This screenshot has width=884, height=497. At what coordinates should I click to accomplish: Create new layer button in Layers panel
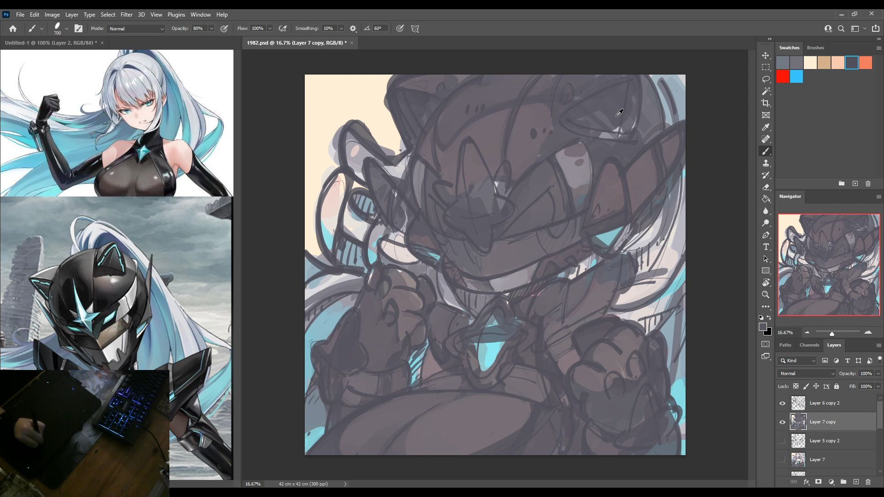[856, 482]
